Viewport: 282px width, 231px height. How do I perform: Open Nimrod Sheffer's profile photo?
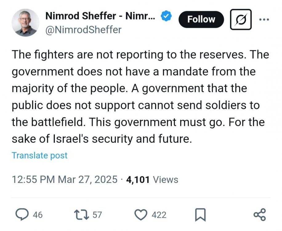pyautogui.click(x=26, y=22)
